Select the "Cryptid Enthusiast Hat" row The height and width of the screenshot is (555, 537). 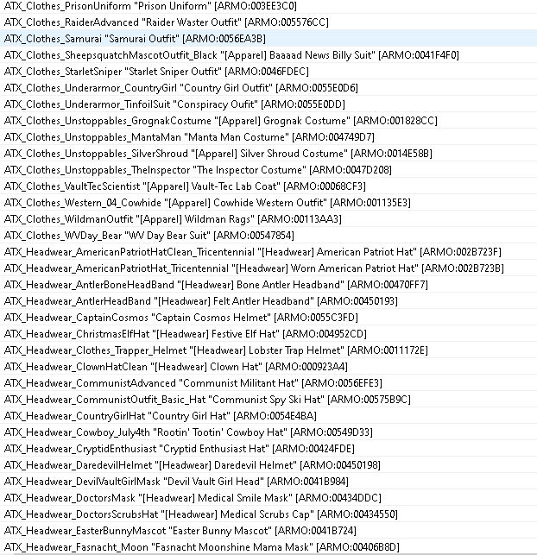268,449
